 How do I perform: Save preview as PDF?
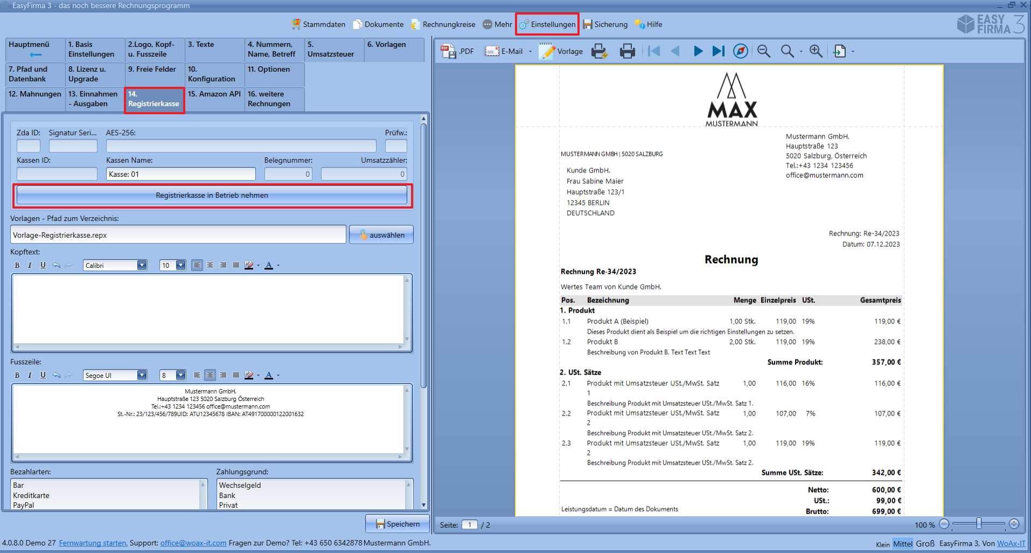tap(457, 51)
